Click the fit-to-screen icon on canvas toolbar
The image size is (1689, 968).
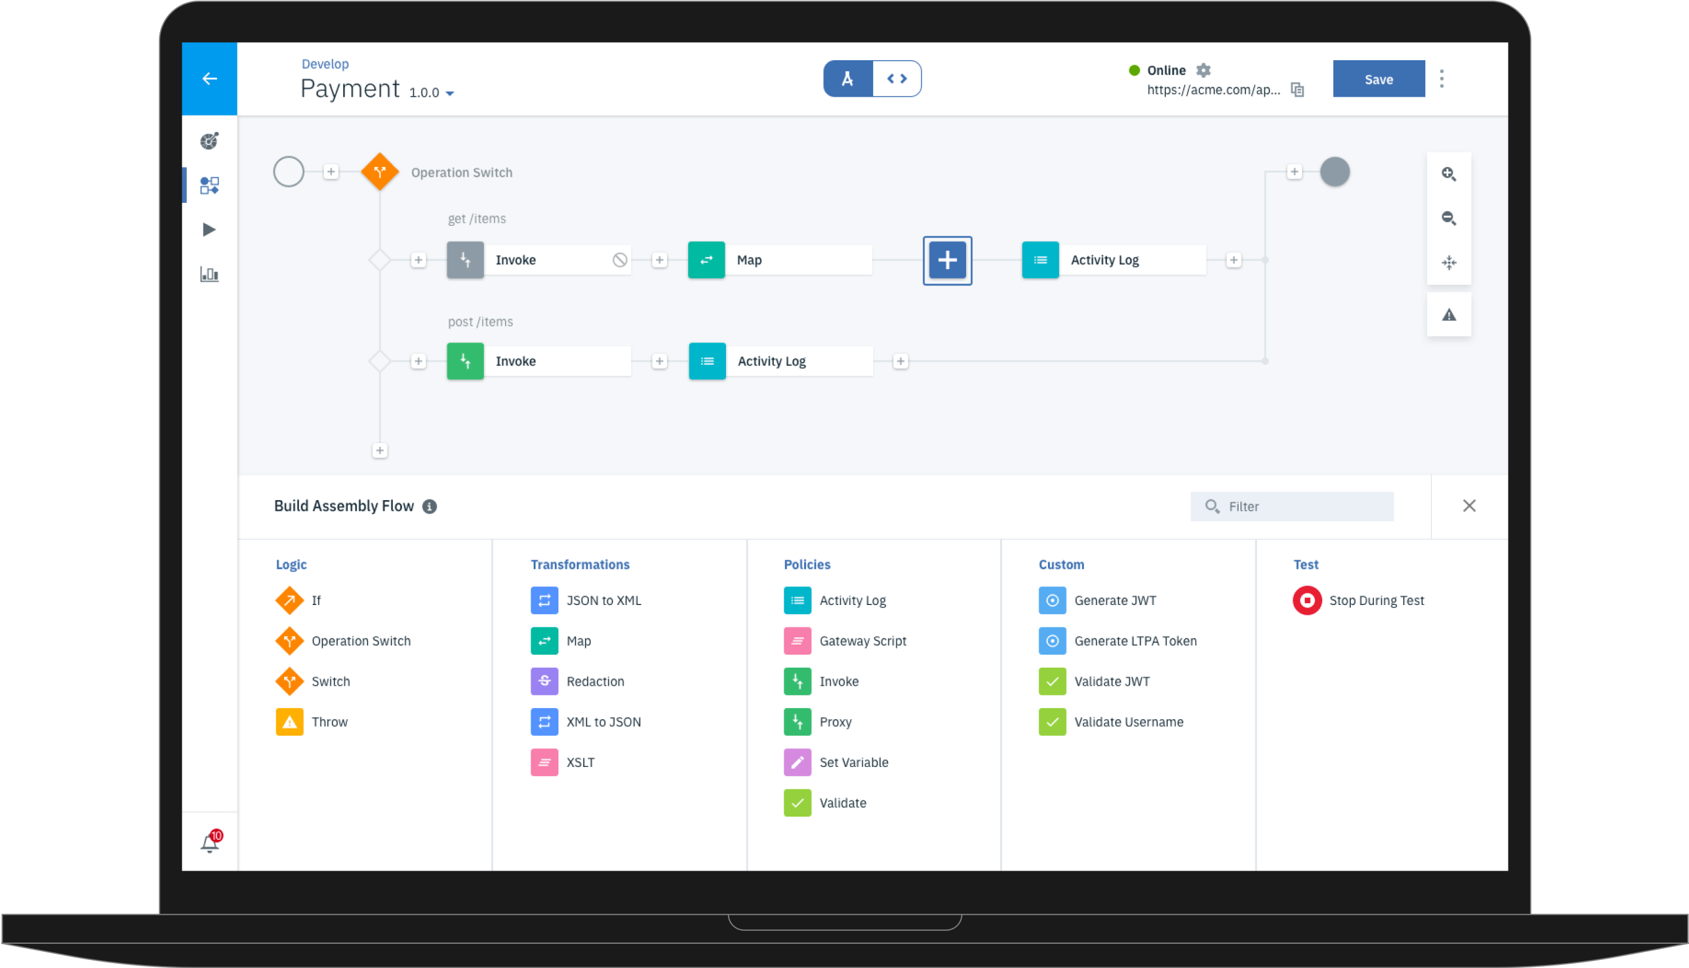[1449, 262]
